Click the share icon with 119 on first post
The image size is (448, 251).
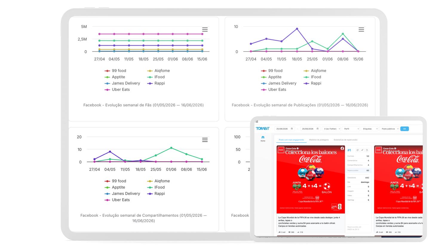pos(298,232)
